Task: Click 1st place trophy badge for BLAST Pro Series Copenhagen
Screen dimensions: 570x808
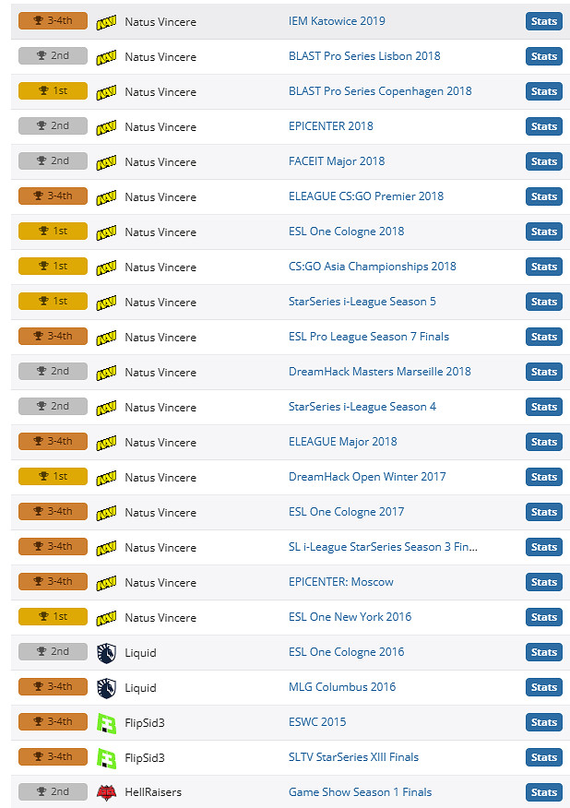Action: click(53, 91)
